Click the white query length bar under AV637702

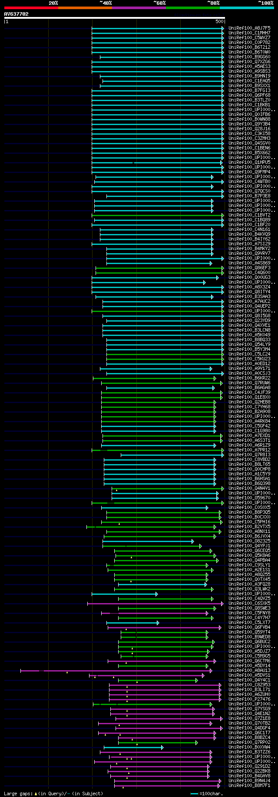(x=115, y=18)
